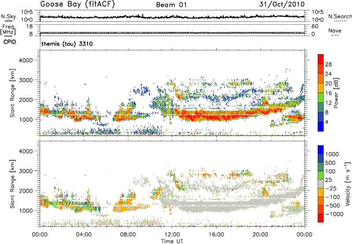This screenshot has height=244, width=352.
Task: Click the "100" velocity colorbar label
Action: [x=330, y=171]
